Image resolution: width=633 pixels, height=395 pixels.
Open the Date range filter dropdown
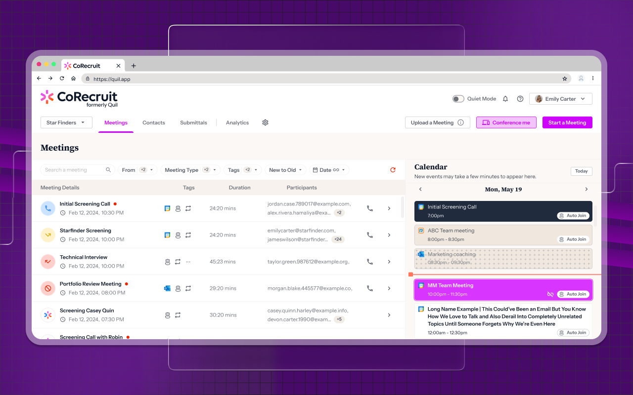click(x=329, y=170)
